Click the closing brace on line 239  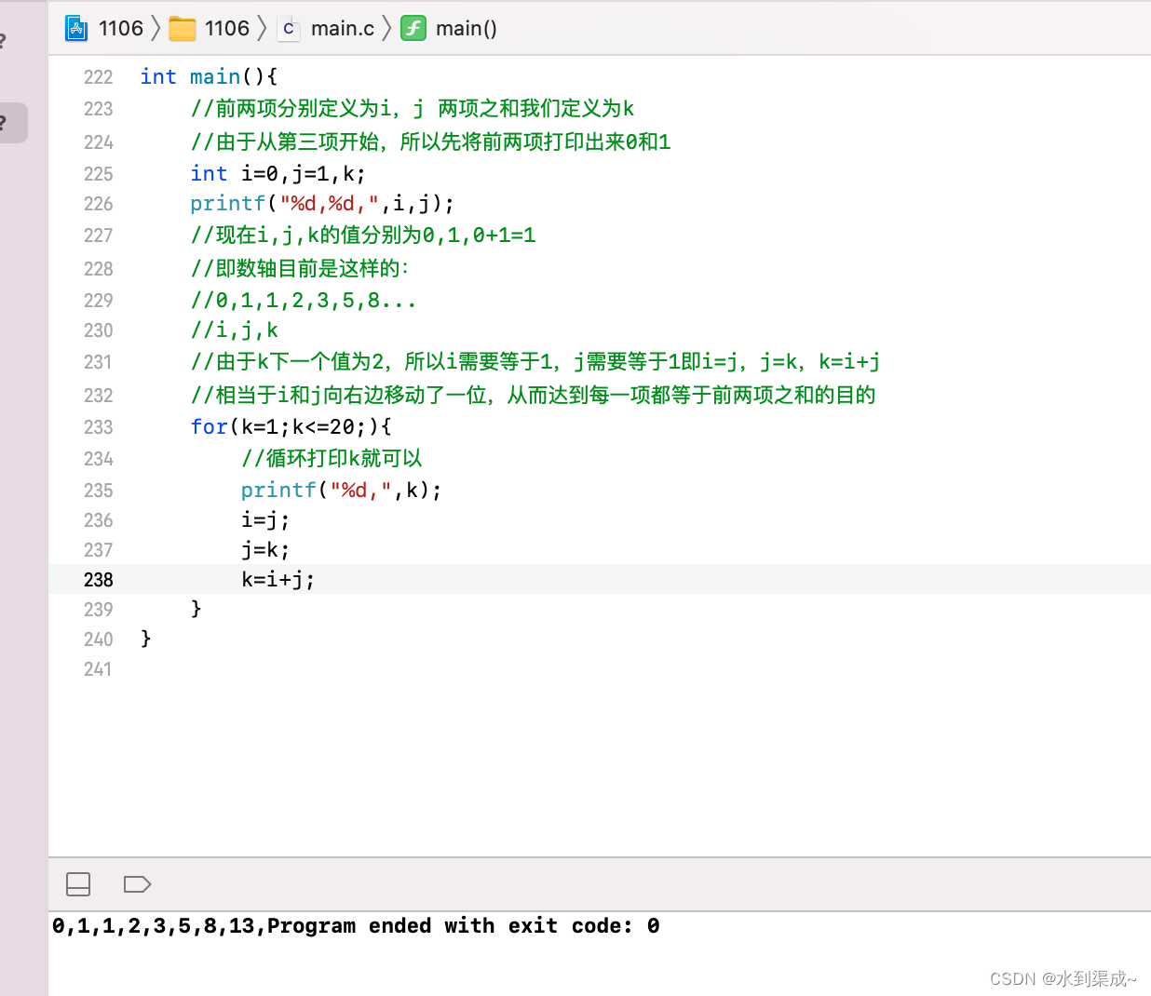196,610
